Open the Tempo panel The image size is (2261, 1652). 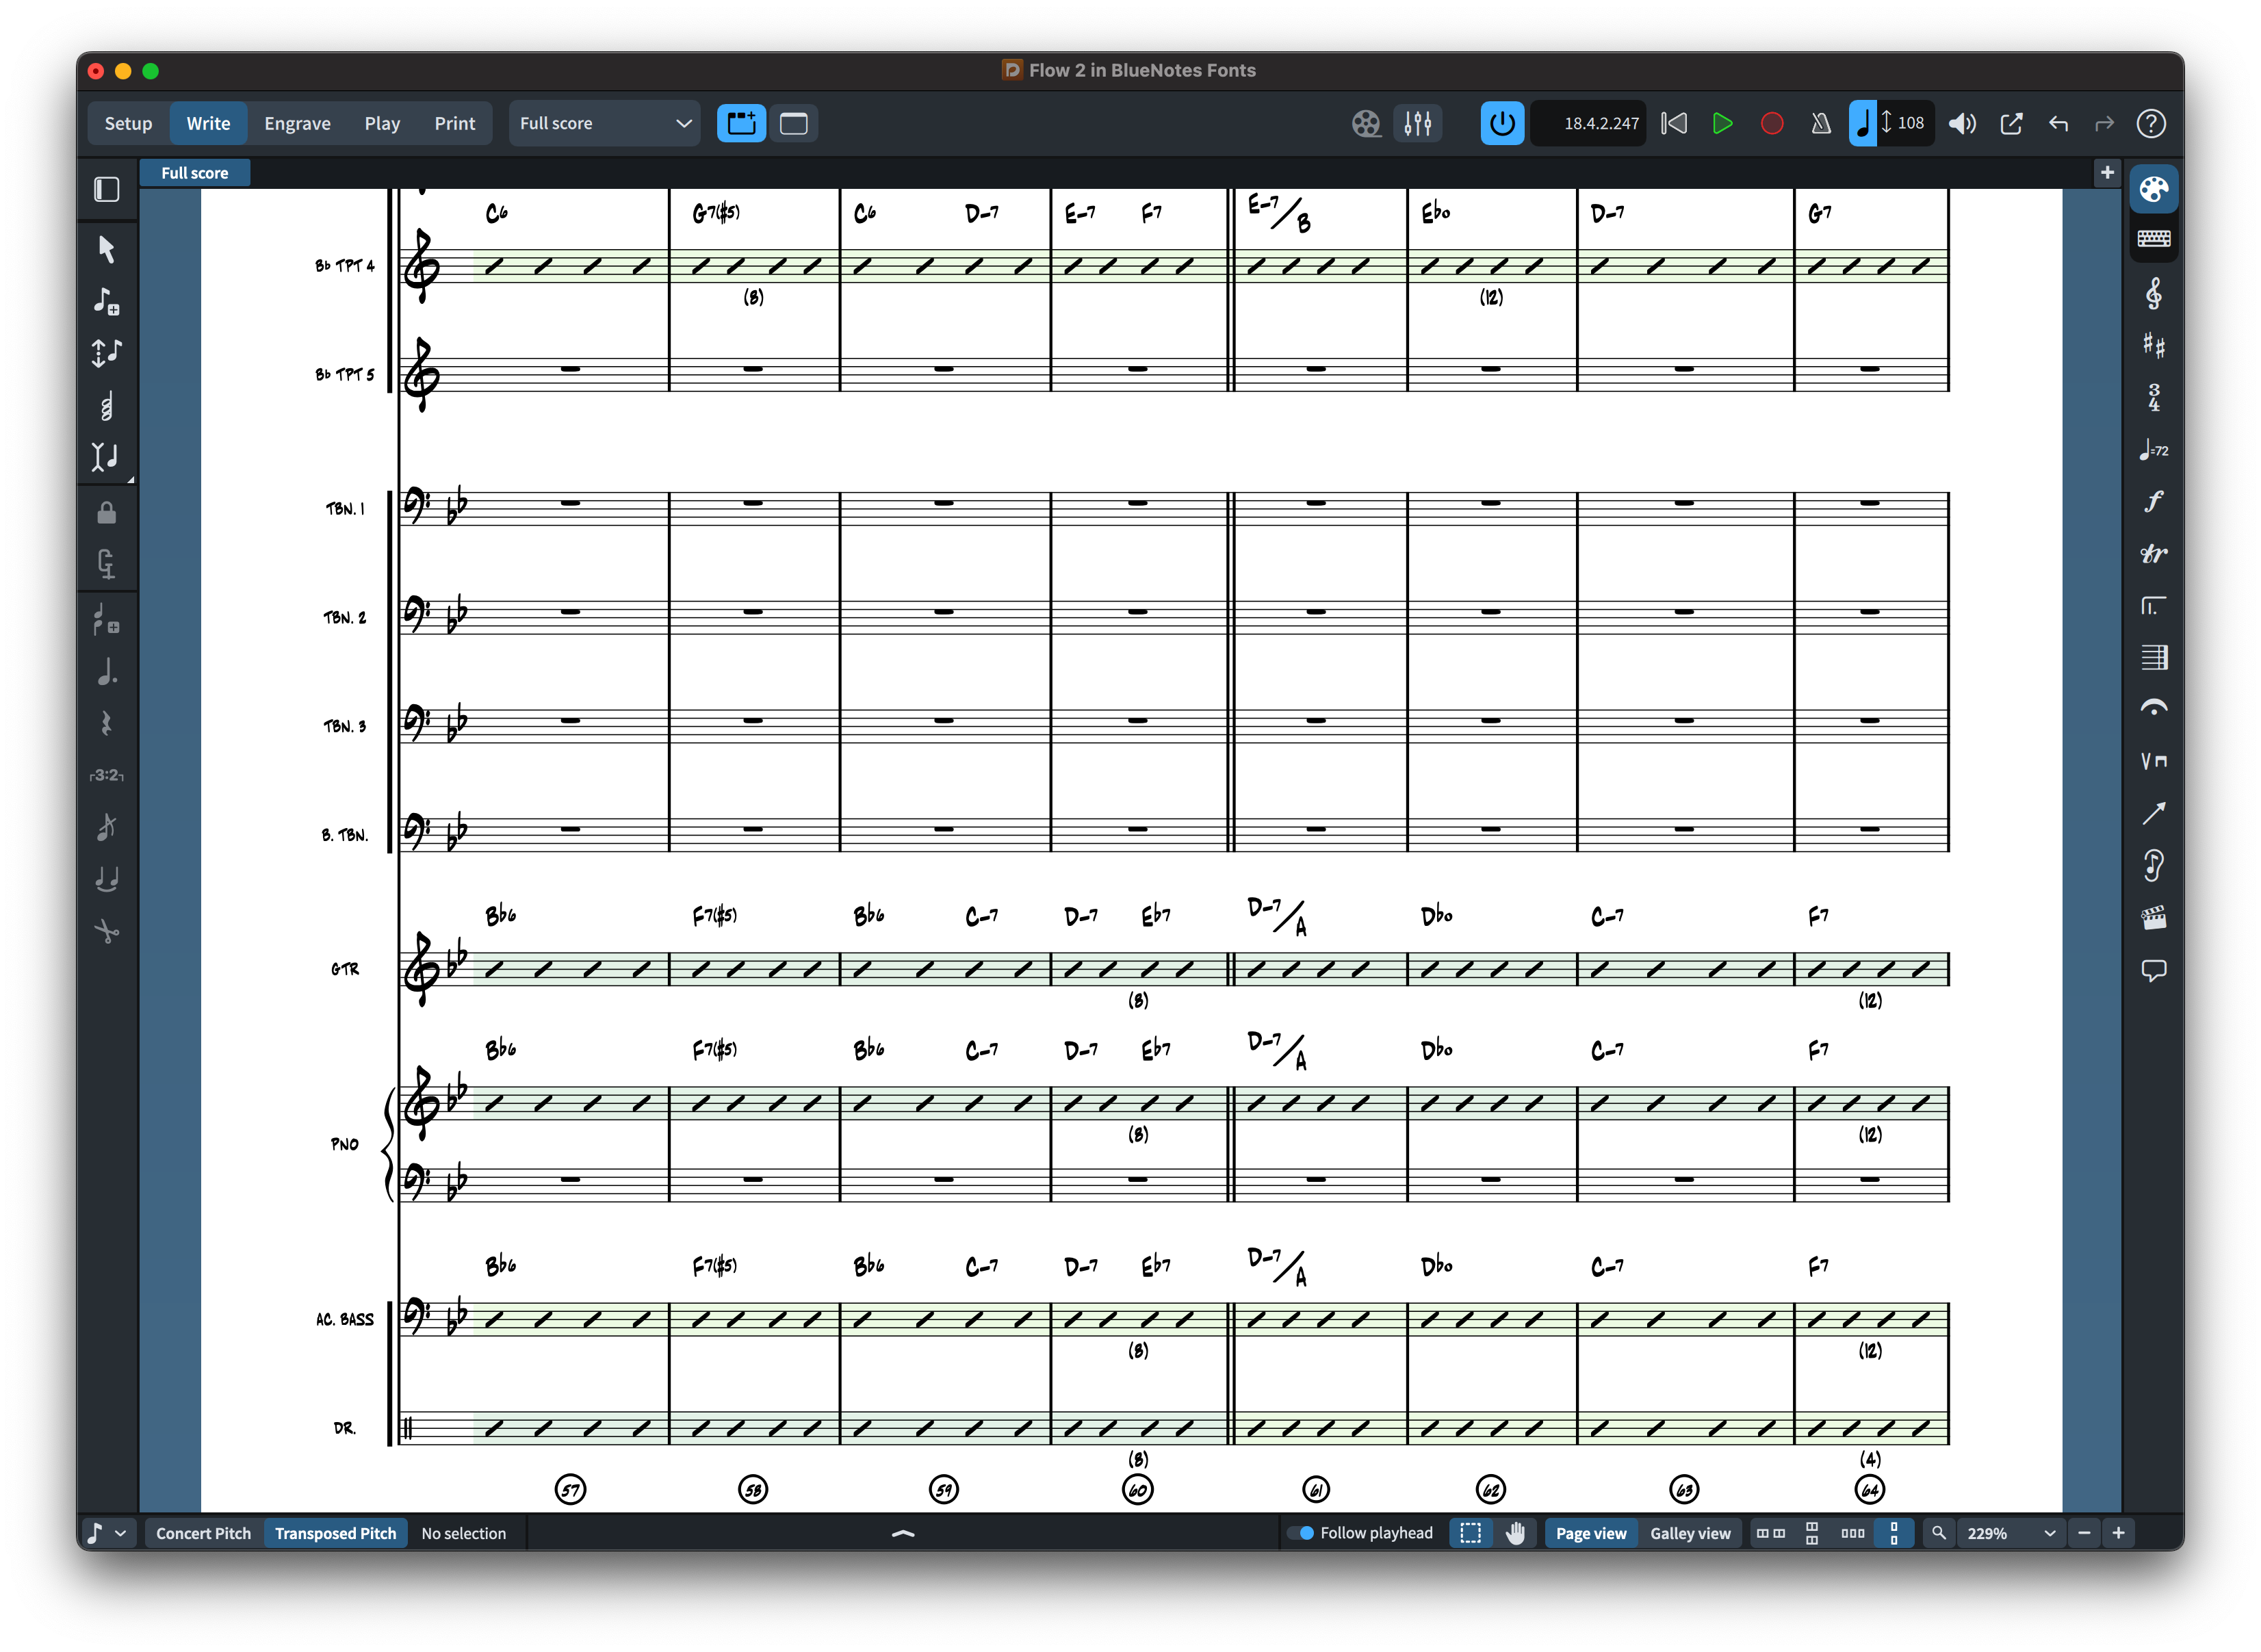tap(2153, 450)
